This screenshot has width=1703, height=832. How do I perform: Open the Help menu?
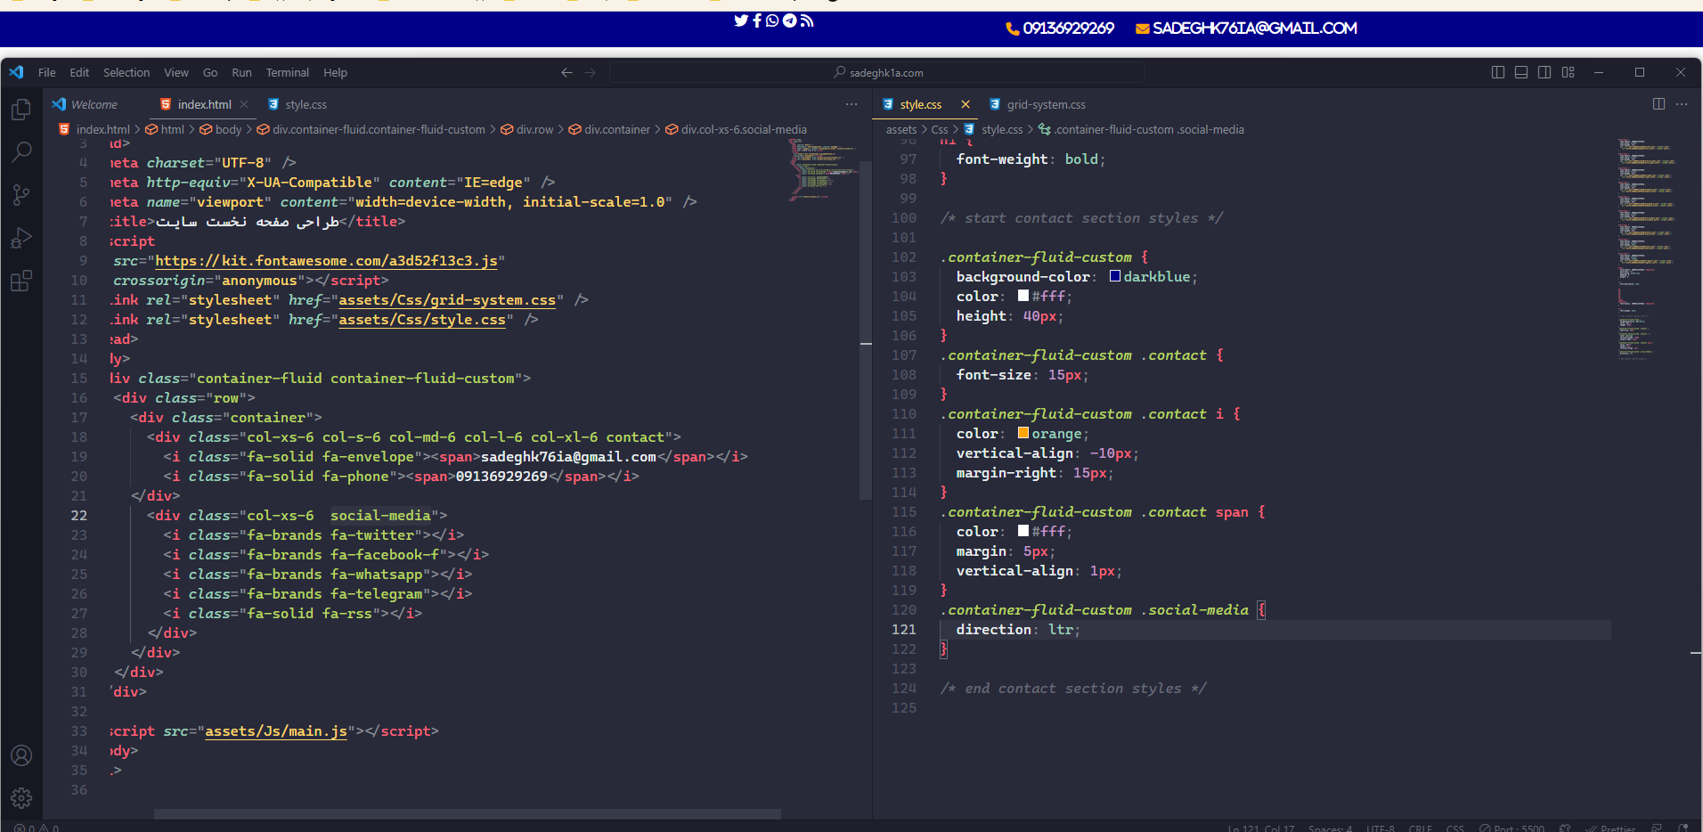(x=336, y=72)
